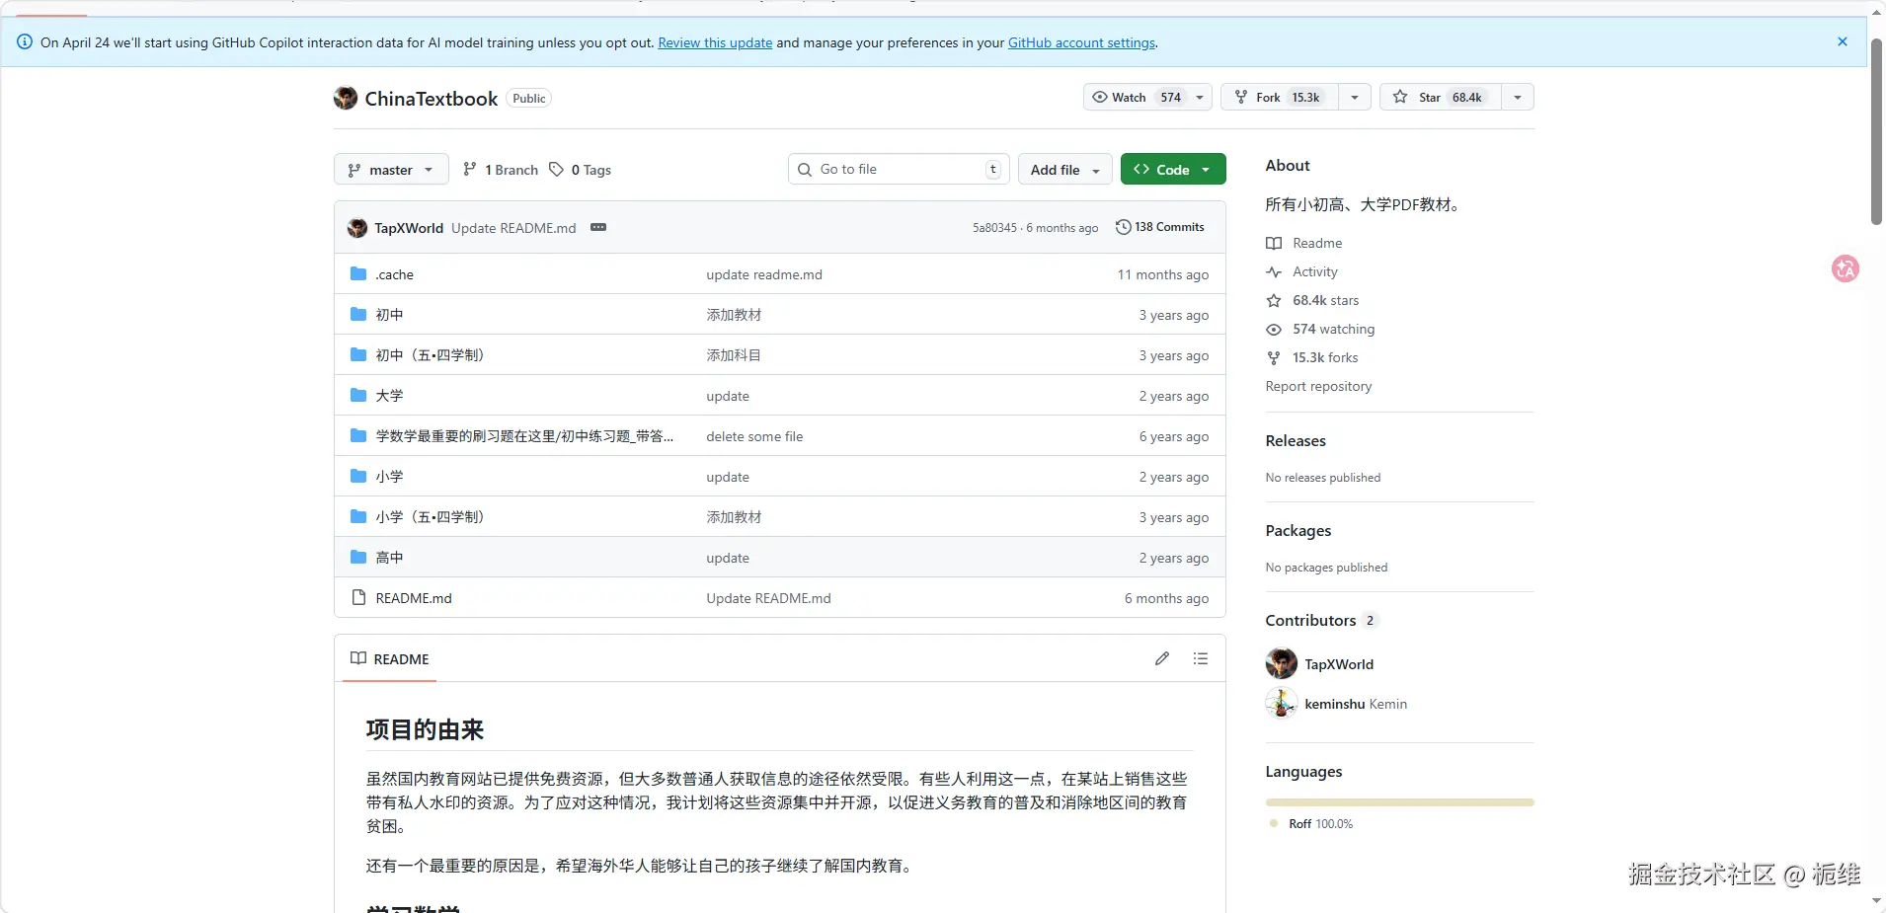Star the ChinaTextbook repository

1440,97
